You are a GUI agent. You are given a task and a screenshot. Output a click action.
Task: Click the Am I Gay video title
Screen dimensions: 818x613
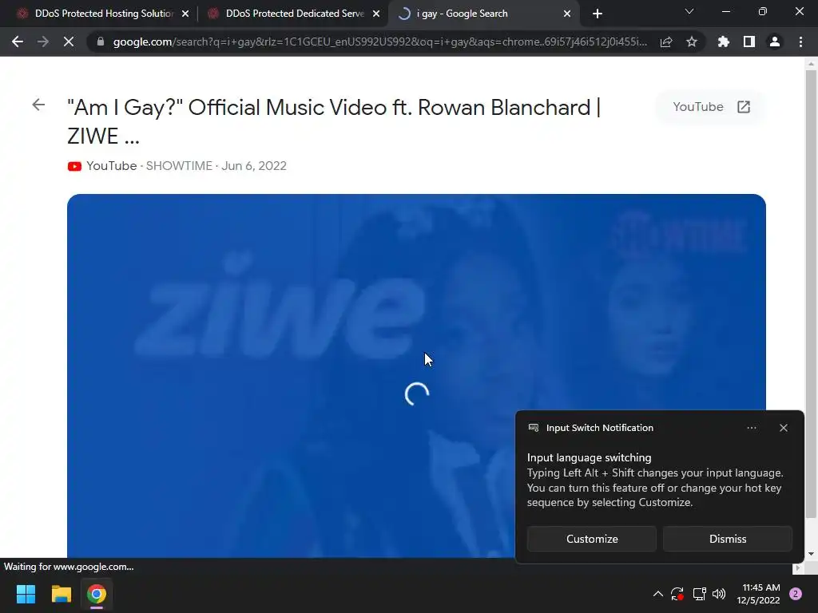334,121
